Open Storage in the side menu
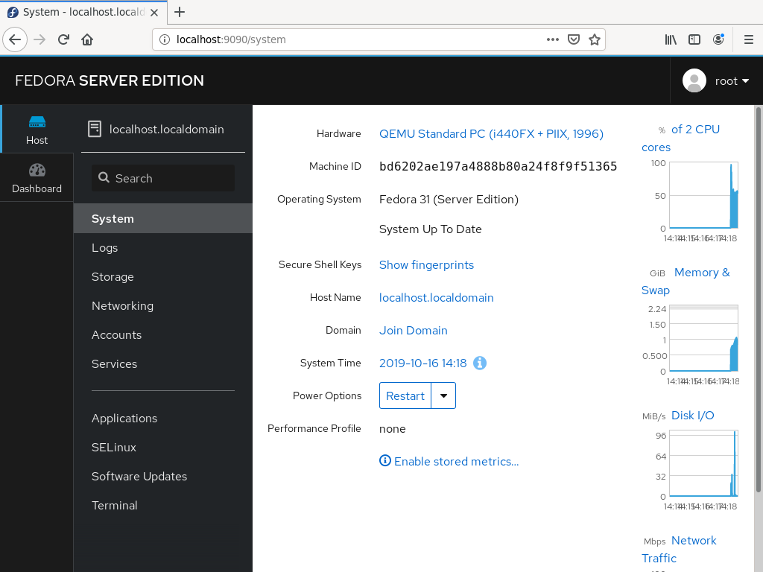Screen dimensions: 763x572 pyautogui.click(x=163, y=277)
